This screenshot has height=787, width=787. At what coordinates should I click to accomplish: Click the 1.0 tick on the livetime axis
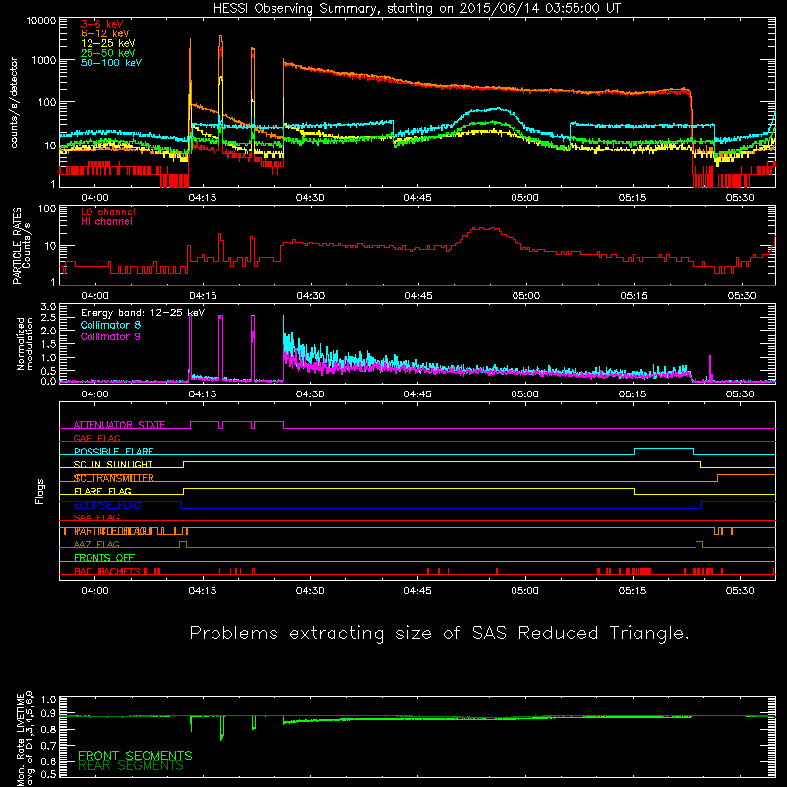pos(48,700)
